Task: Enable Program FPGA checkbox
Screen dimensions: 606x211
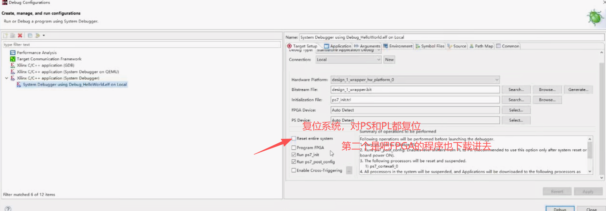Action: click(294, 148)
